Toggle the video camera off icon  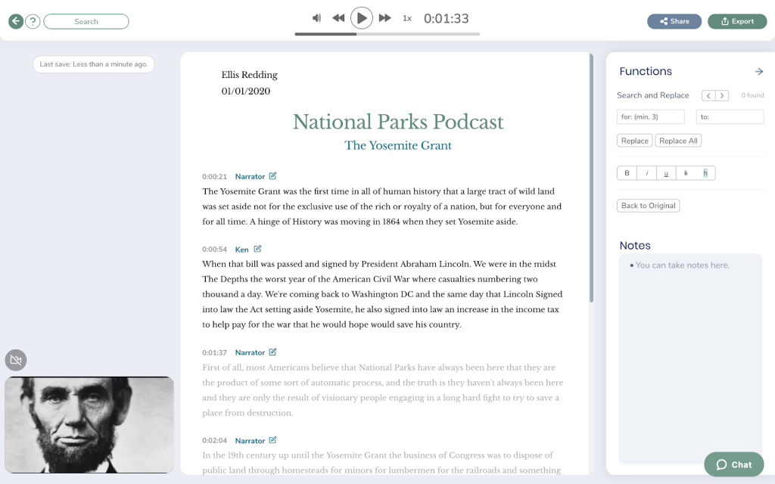[15, 360]
